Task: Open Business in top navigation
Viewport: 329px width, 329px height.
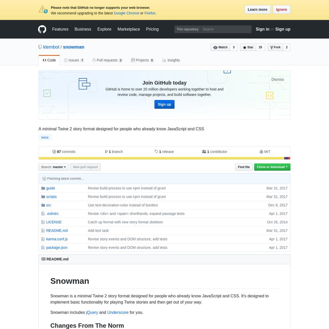Action: pyautogui.click(x=83, y=29)
